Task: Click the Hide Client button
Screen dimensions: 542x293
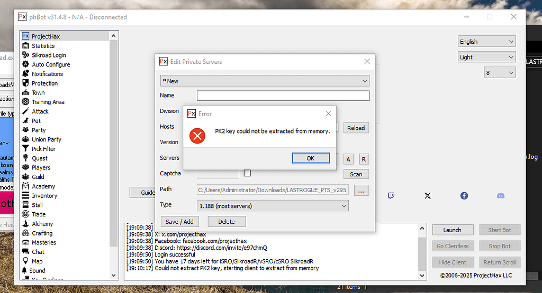Action: 453,262
